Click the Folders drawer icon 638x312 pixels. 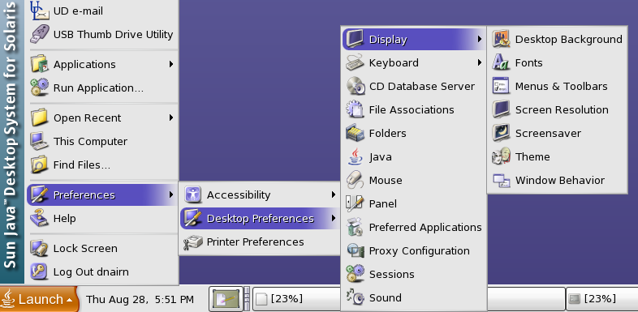click(x=356, y=133)
